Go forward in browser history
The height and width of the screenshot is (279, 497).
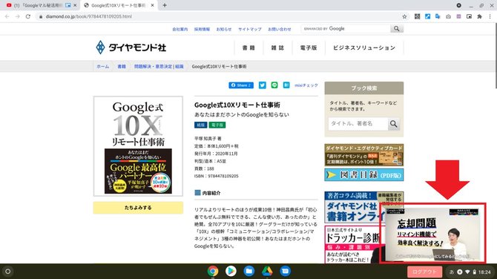pyautogui.click(x=18, y=16)
